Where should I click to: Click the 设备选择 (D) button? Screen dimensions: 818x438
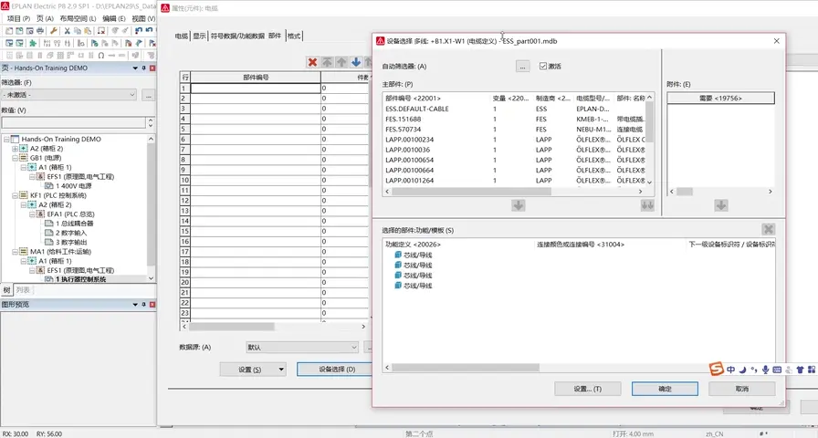(337, 370)
